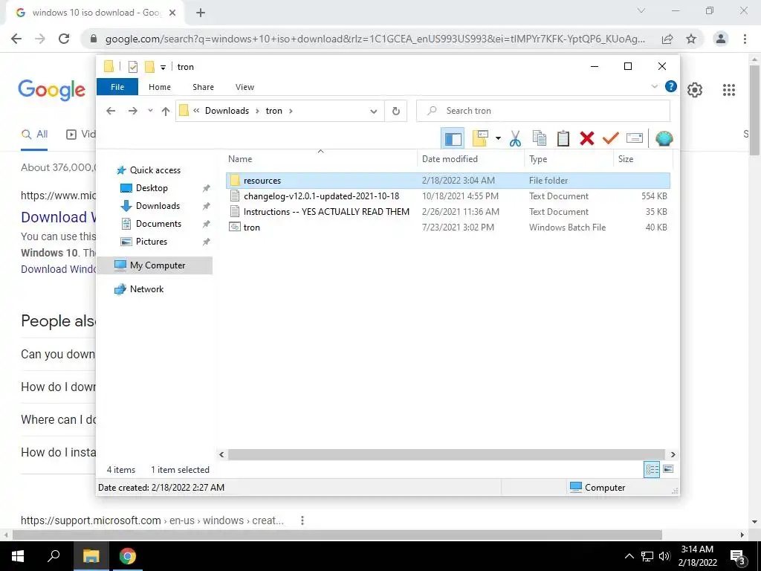761x571 pixels.
Task: Sort files by Type column
Action: pyautogui.click(x=569, y=159)
